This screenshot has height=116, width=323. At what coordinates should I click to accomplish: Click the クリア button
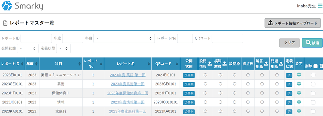pos(290,43)
